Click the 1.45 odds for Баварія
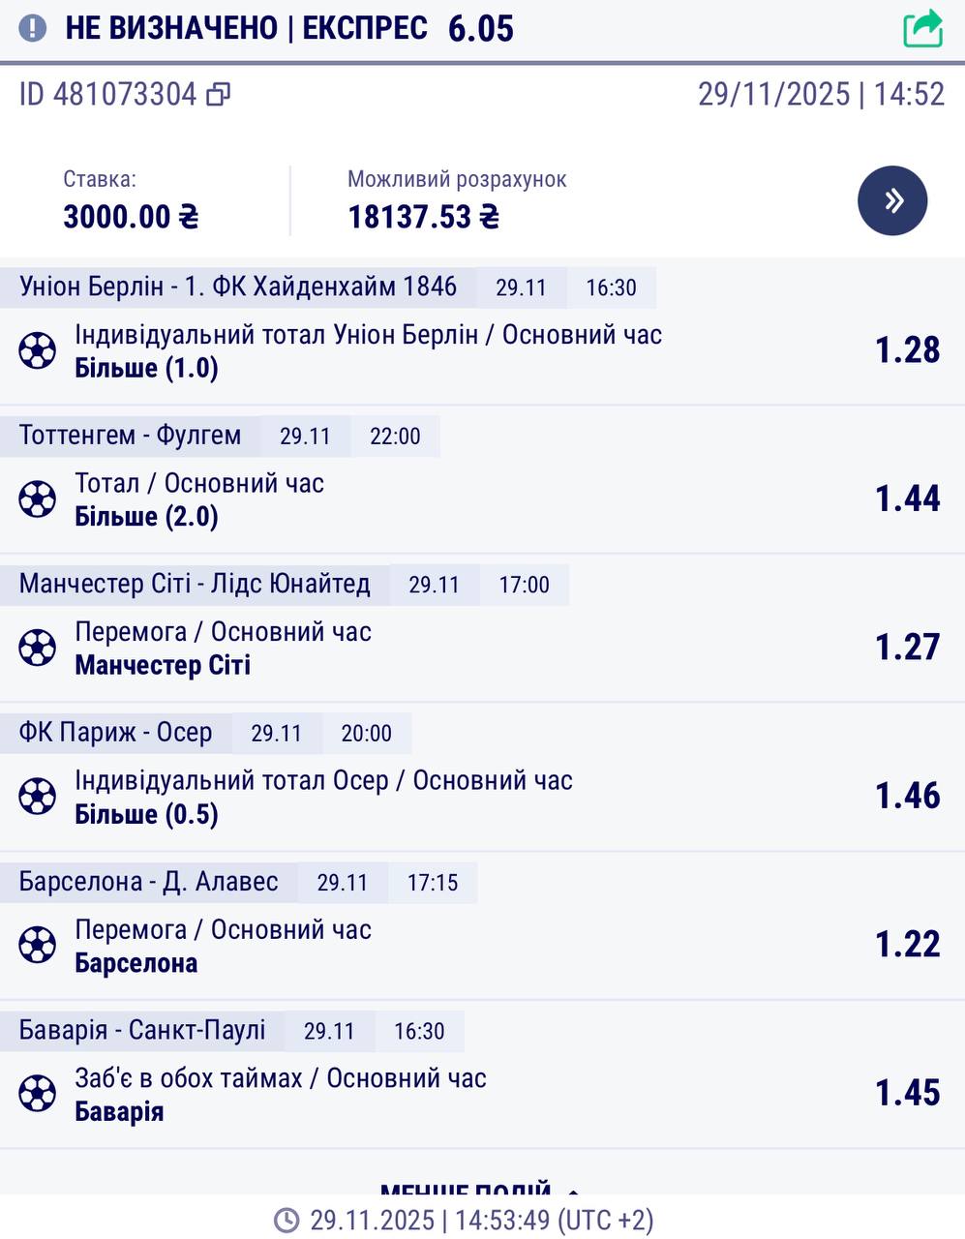This screenshot has height=1239, width=965. coord(907,1094)
